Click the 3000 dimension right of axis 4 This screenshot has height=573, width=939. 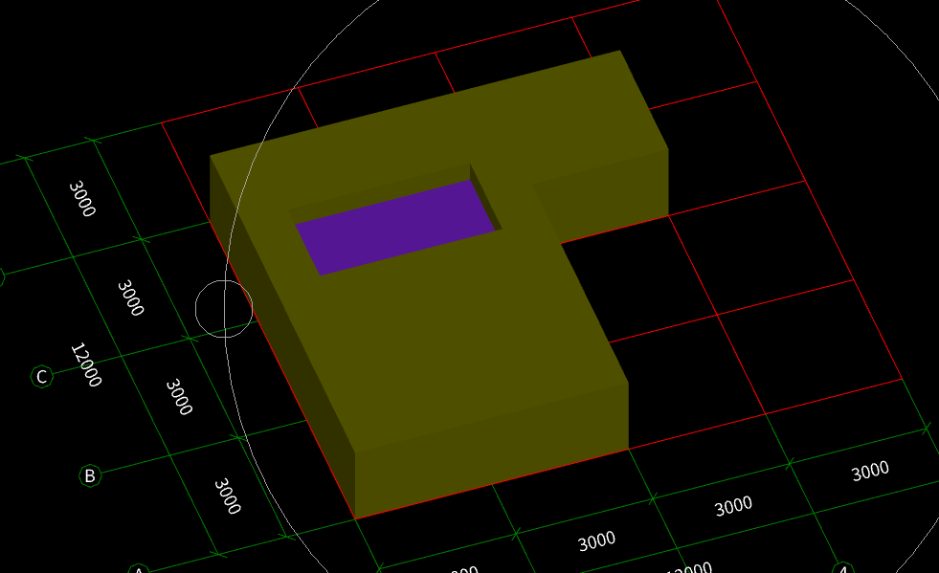click(x=870, y=472)
